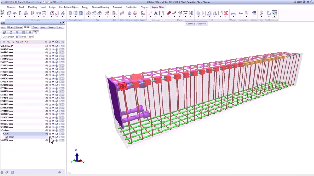Click the circular refresh control below the viewport
The height and width of the screenshot is (176, 314).
coord(69,173)
